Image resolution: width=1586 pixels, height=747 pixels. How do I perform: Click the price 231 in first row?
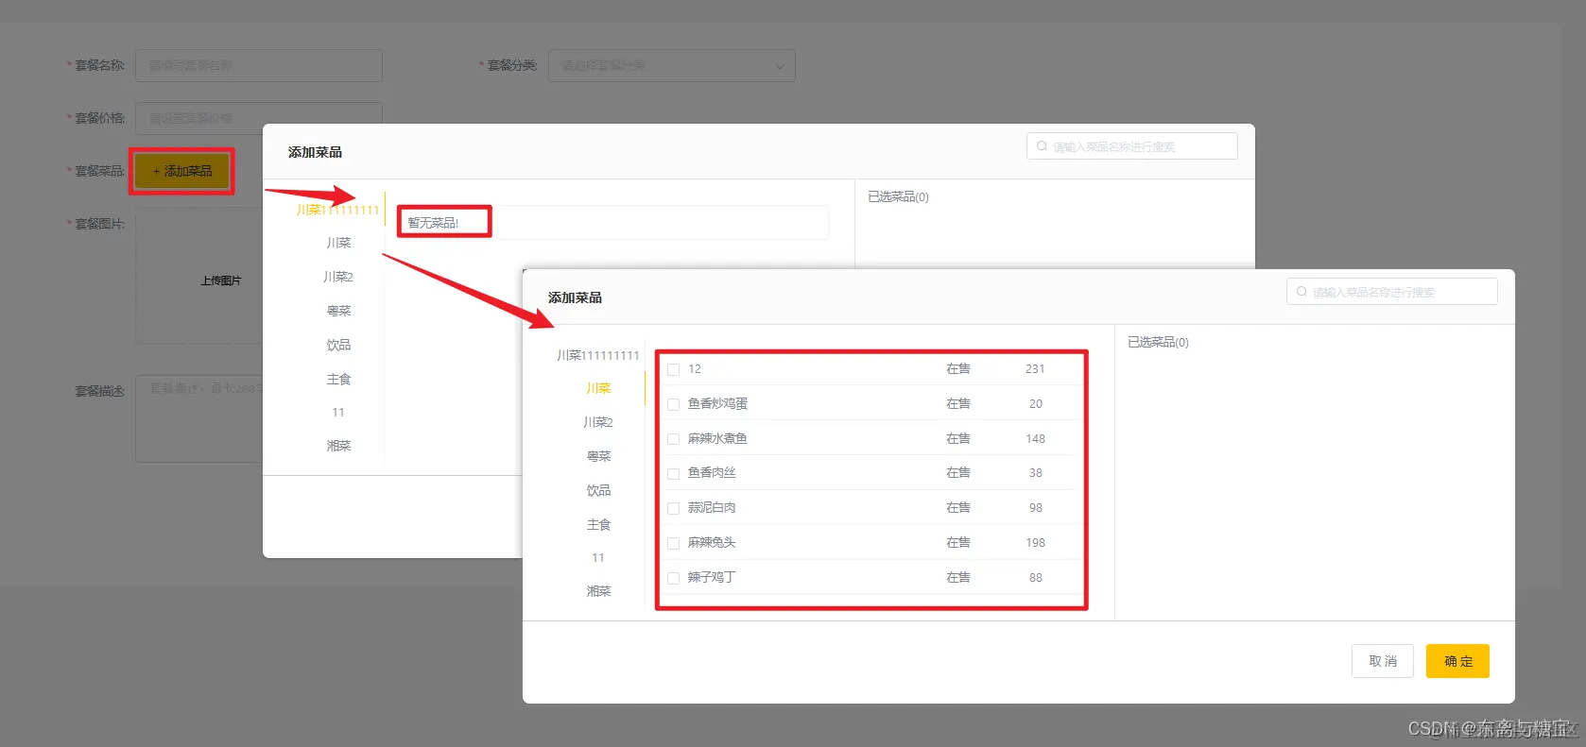point(1035,369)
